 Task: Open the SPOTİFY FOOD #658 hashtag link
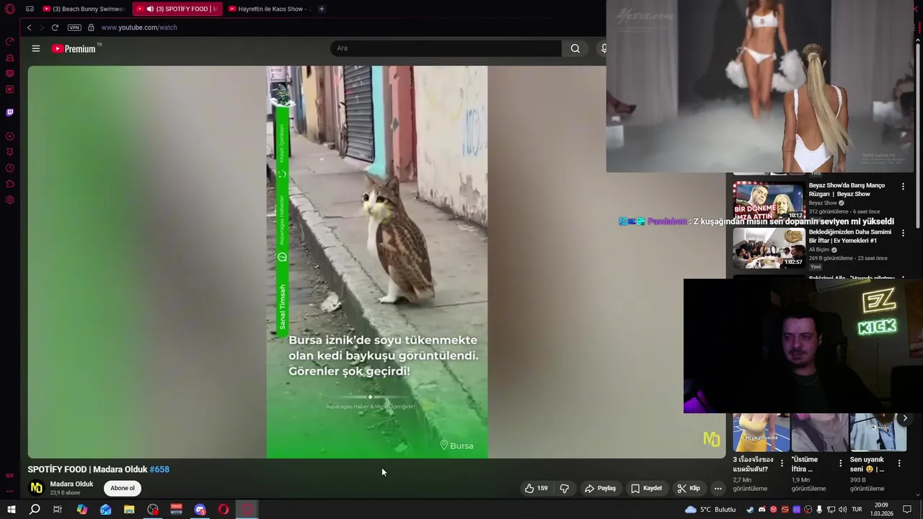tap(159, 469)
